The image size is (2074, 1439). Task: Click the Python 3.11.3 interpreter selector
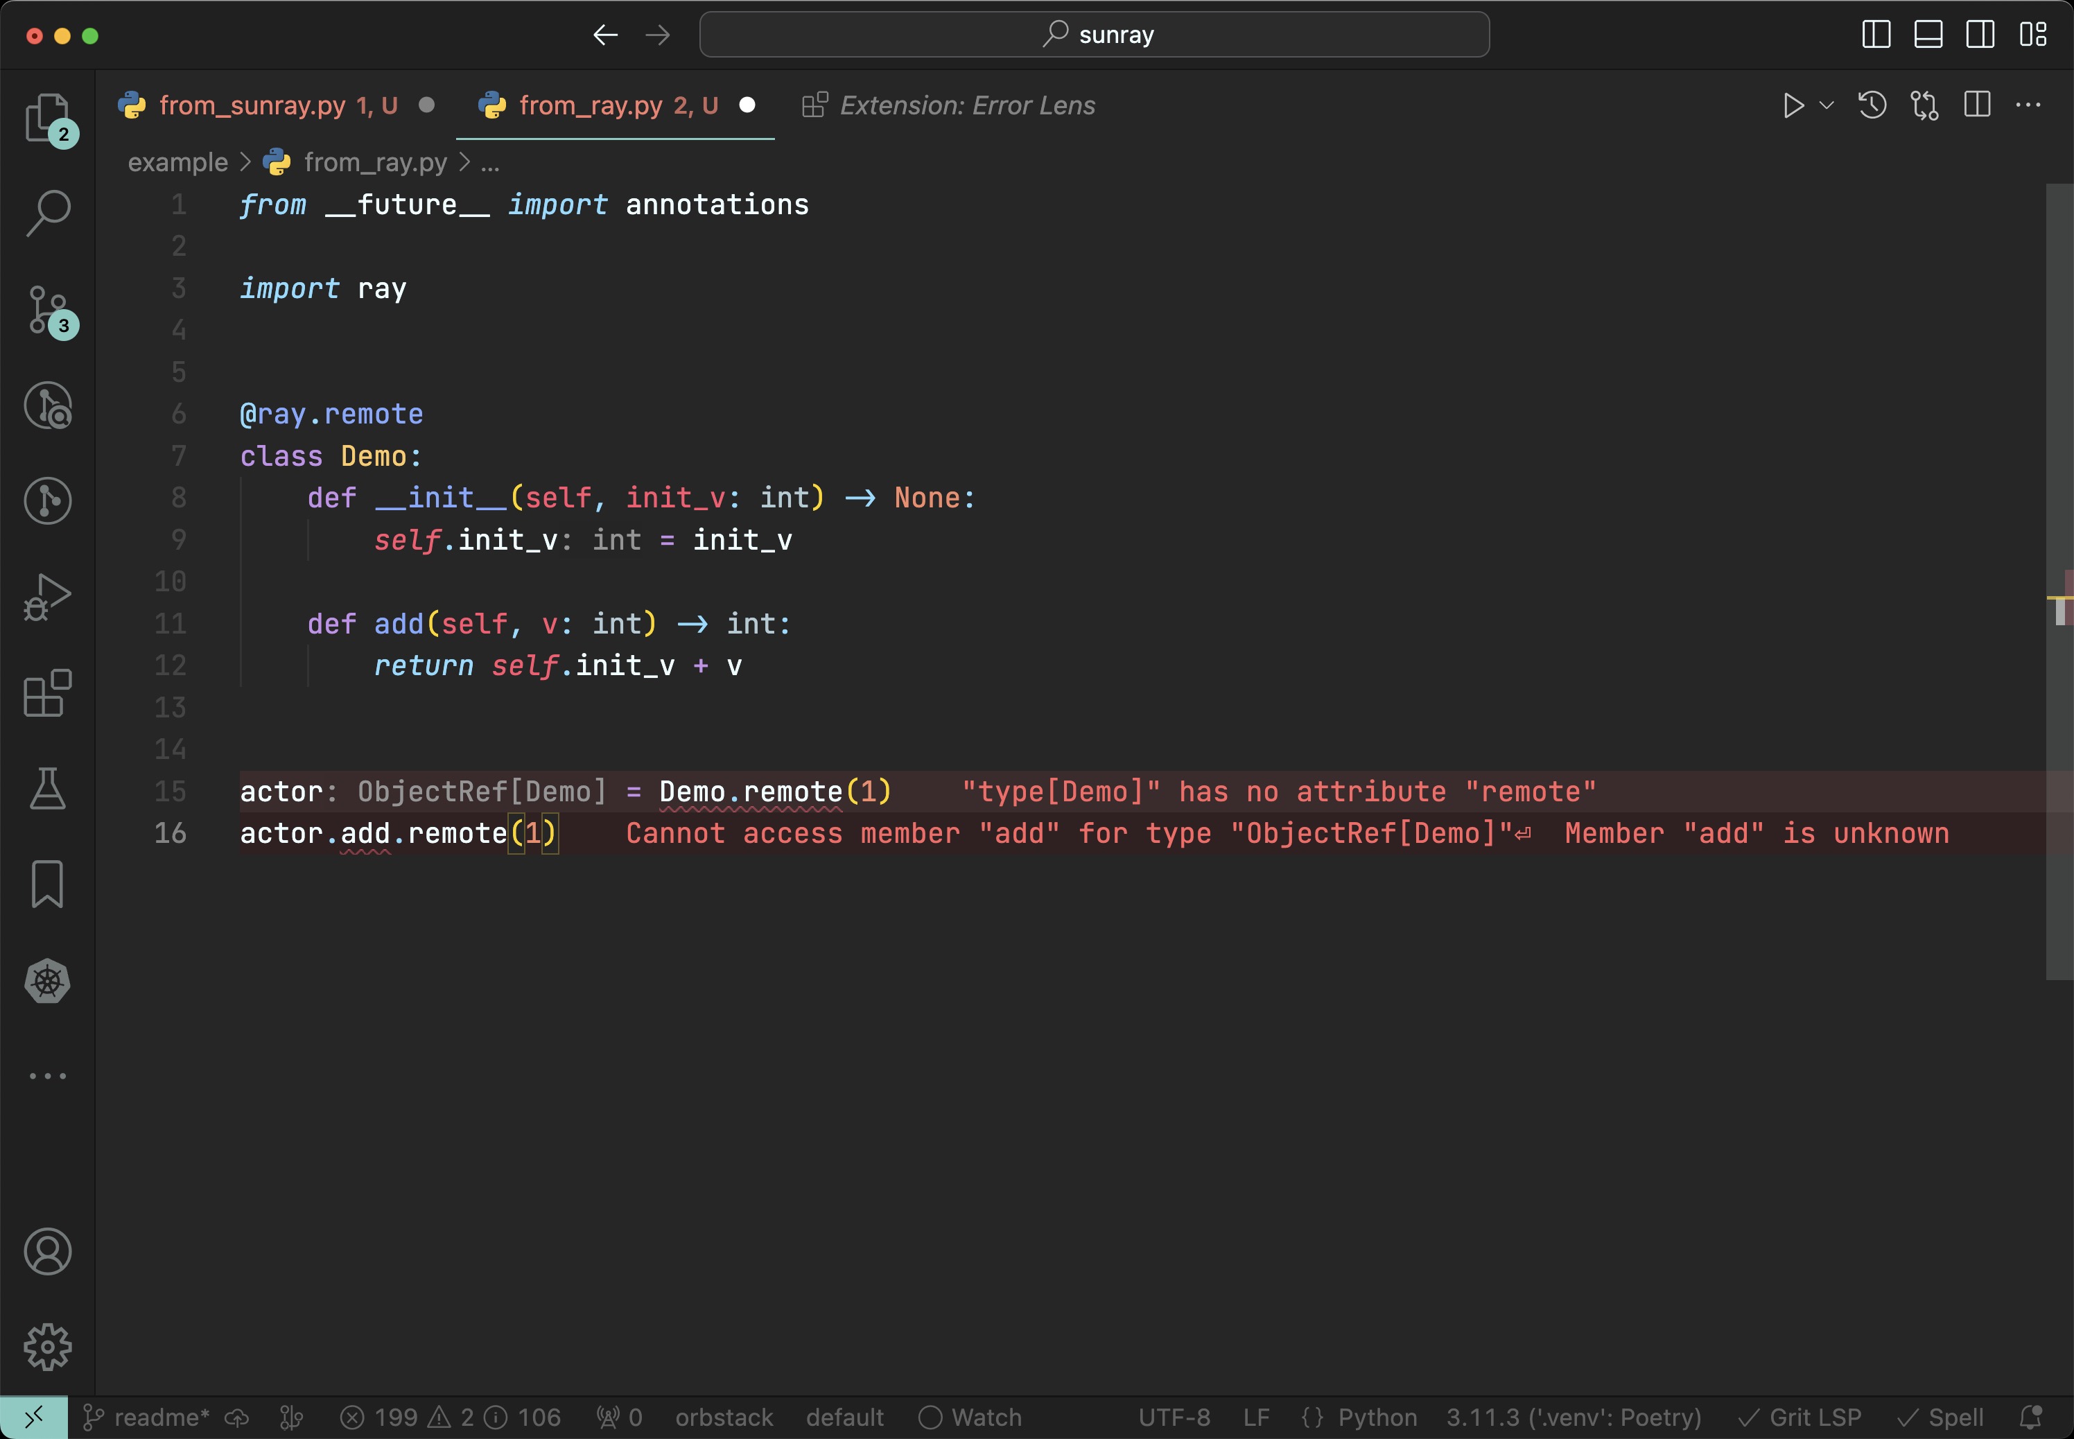click(1573, 1418)
